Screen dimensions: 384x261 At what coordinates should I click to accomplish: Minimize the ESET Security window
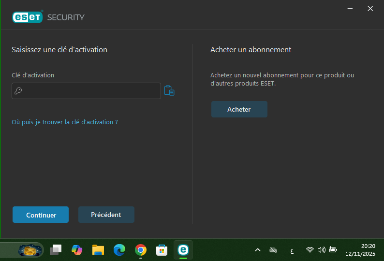point(349,8)
